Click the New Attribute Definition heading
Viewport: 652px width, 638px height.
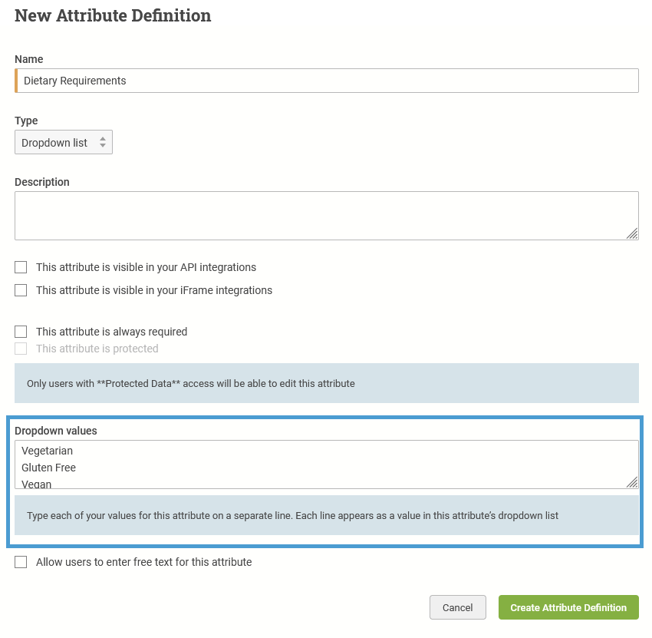[x=113, y=16]
